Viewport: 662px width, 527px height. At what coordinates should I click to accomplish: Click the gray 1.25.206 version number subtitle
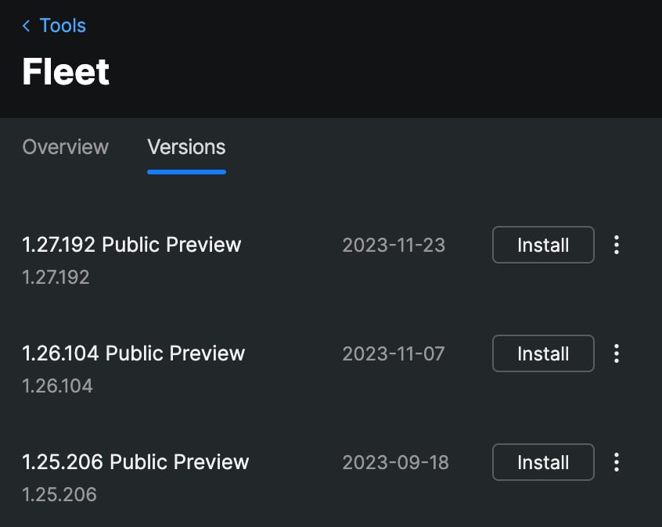[59, 494]
